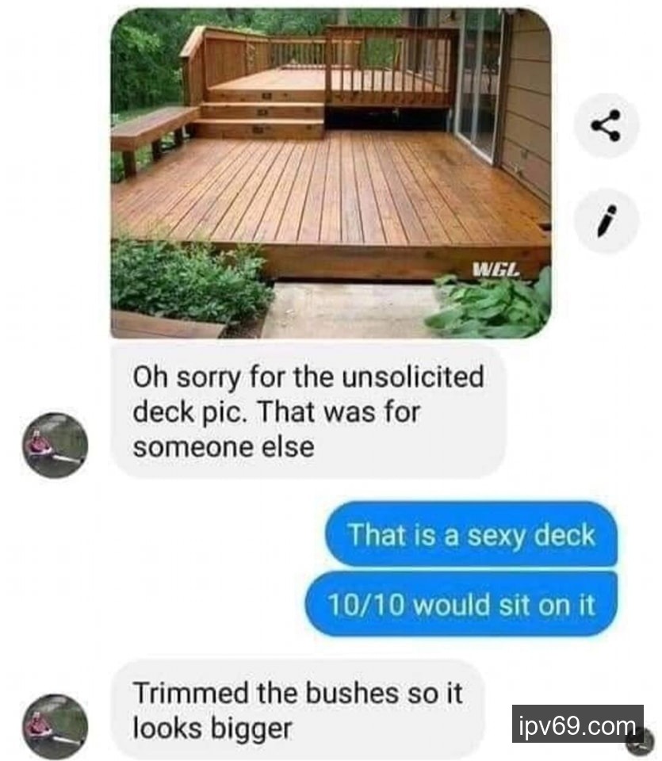This screenshot has height=761, width=662.
Task: Click the WGL watermark on the deck photo
Action: [x=496, y=270]
